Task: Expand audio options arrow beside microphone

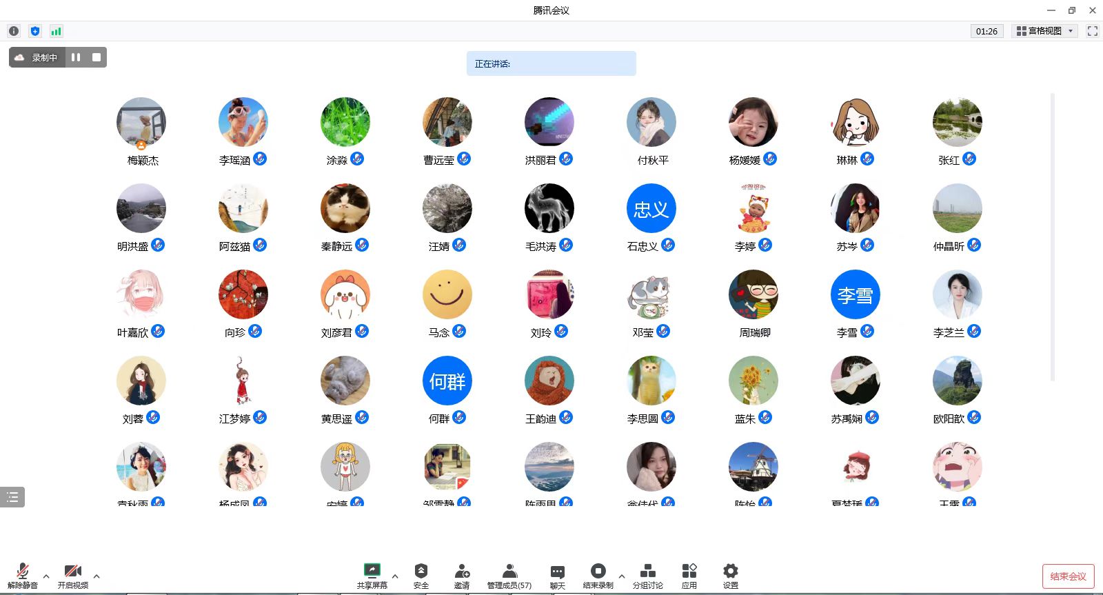Action: (x=46, y=576)
